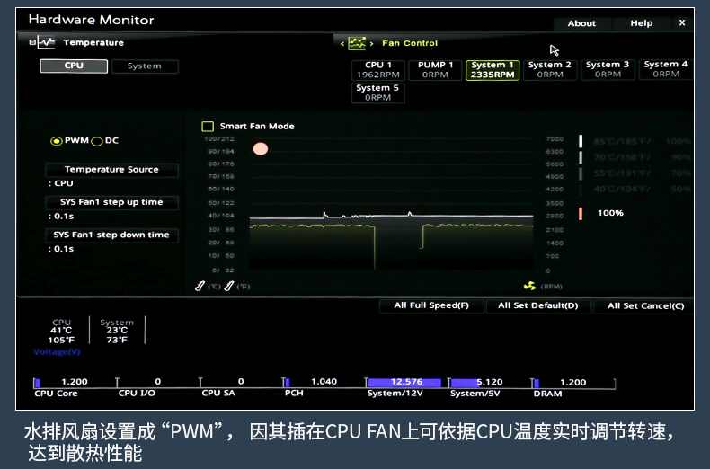Click the Fan Control graph icon

357,43
